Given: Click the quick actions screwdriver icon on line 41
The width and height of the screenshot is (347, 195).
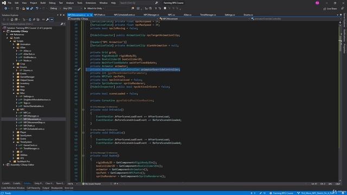Looking at the screenshot, I should pyautogui.click(x=79, y=69).
